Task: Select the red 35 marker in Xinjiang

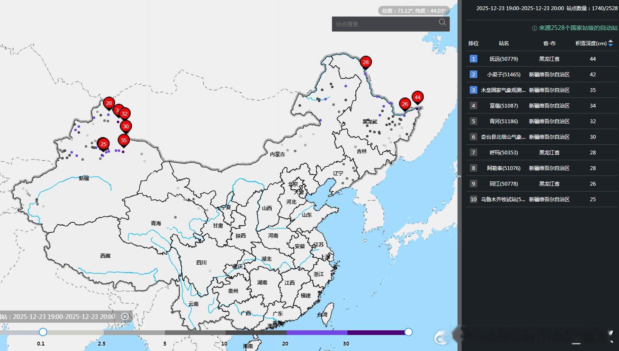Action: point(124,141)
